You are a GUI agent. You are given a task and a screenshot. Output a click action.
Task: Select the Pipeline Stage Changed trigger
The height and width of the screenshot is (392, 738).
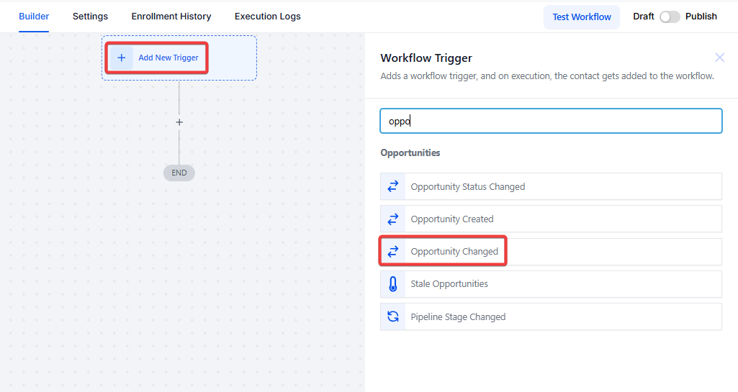pos(458,316)
